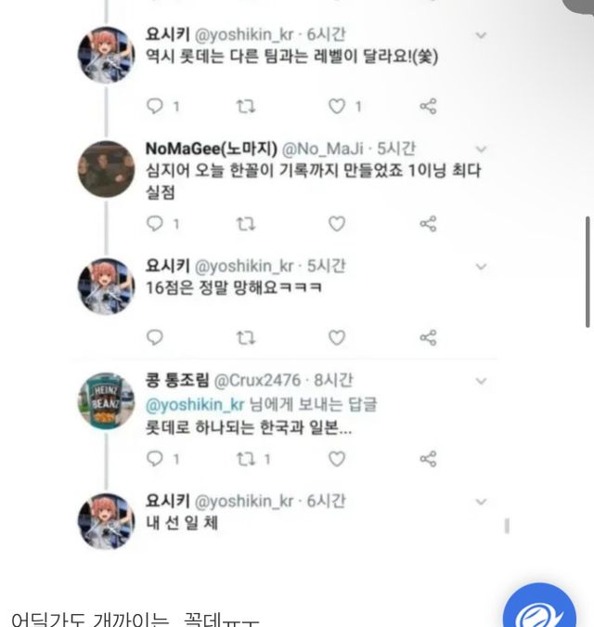Like NoMaGee's tweet
Screen dimensions: 594x627
[337, 223]
